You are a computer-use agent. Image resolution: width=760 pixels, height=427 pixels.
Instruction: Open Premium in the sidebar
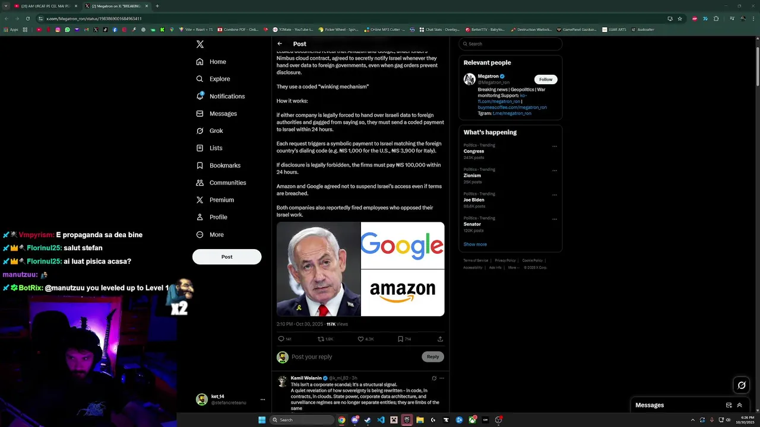click(215, 200)
